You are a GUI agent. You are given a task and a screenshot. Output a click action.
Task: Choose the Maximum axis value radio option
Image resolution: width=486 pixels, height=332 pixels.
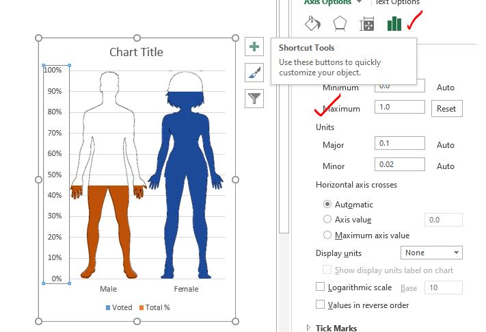(327, 235)
